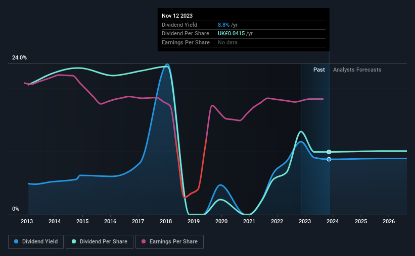The width and height of the screenshot is (415, 256).
Task: Click the 2021 x-axis year label
Action: tap(249, 221)
